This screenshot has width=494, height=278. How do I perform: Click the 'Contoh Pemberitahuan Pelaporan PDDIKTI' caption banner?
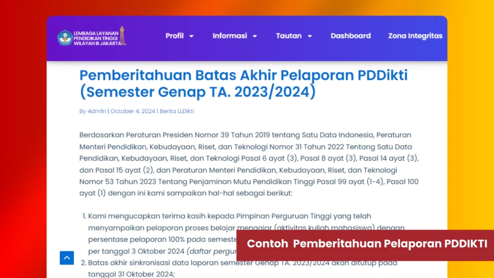pos(365,245)
